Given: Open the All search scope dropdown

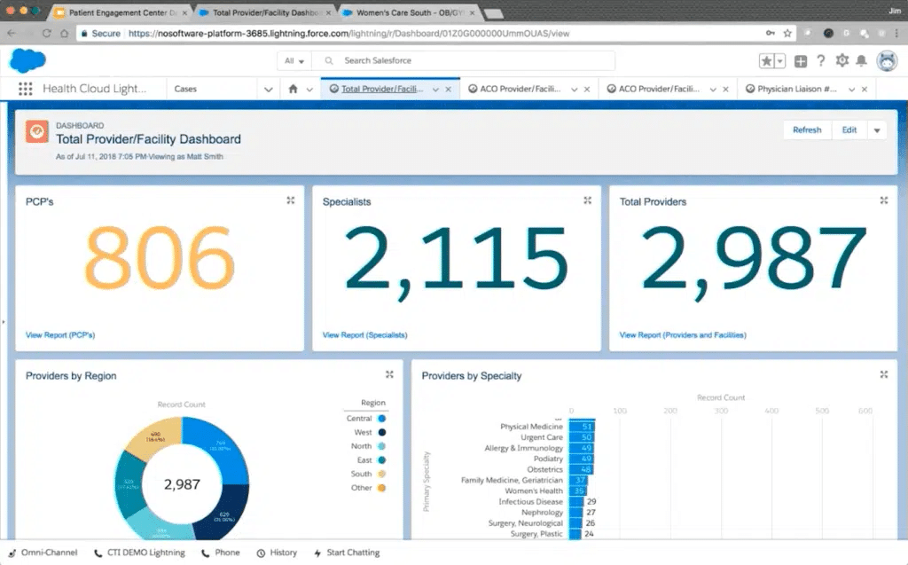Looking at the screenshot, I should (294, 61).
